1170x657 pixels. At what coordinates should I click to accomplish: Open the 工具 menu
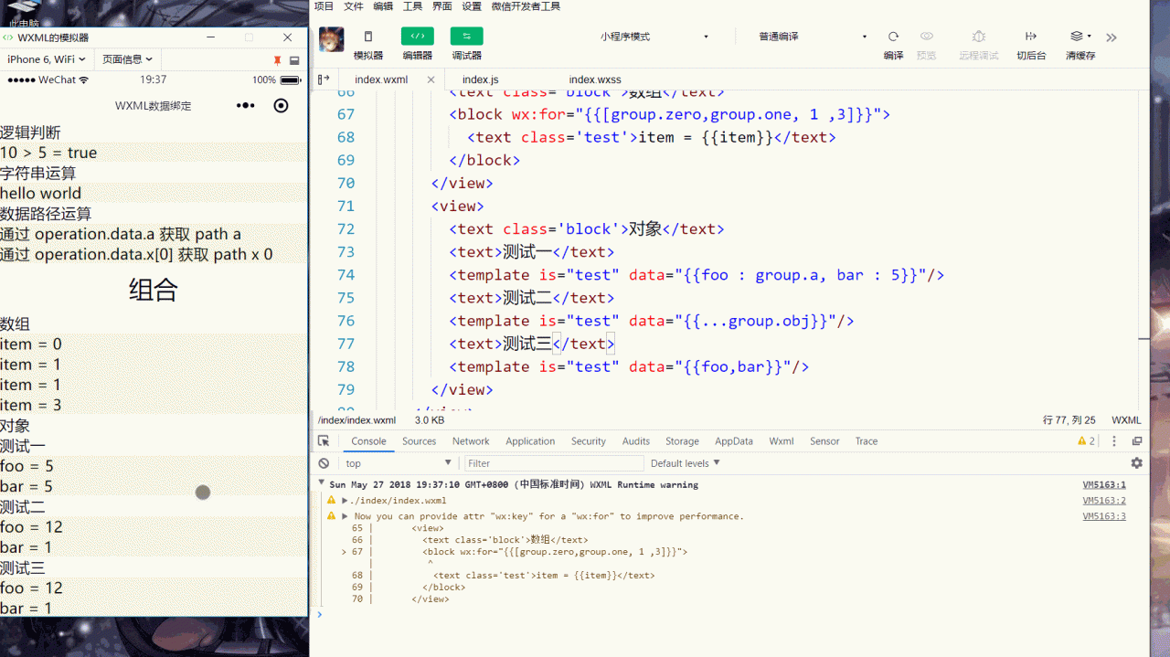point(413,6)
